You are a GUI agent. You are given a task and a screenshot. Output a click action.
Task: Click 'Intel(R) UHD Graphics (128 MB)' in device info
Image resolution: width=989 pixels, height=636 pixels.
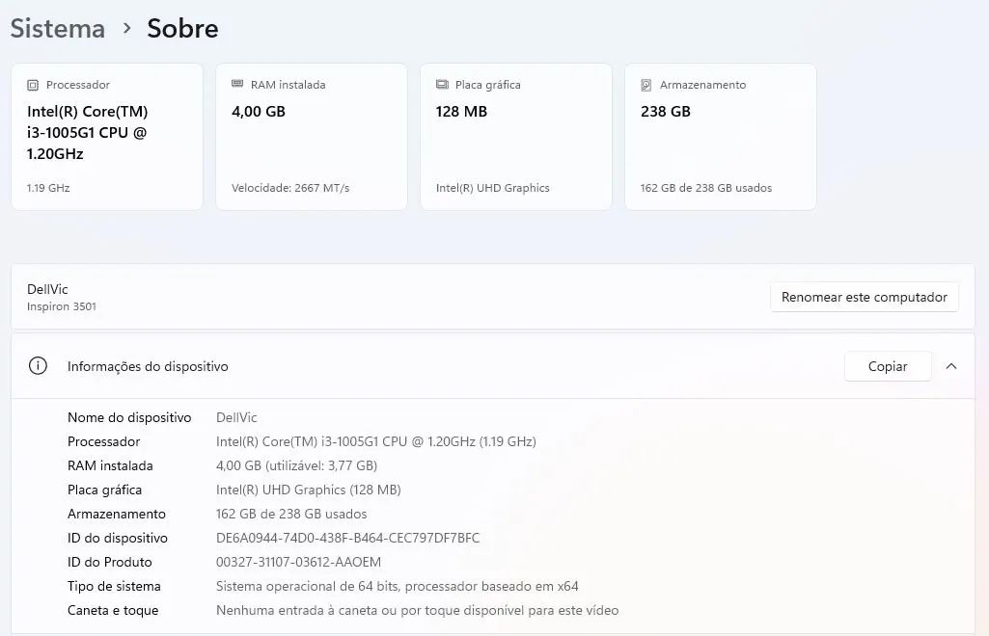click(309, 490)
